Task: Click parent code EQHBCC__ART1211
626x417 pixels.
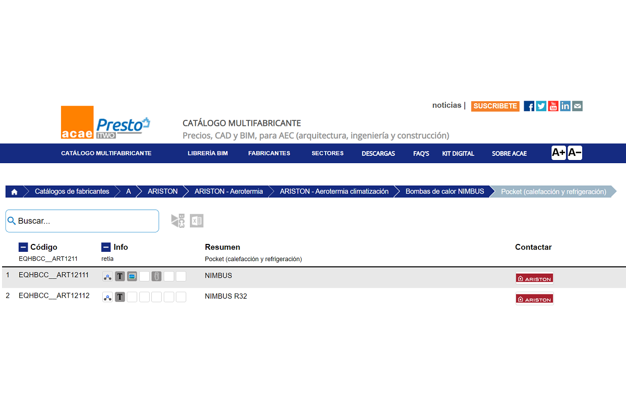Action: [x=48, y=259]
